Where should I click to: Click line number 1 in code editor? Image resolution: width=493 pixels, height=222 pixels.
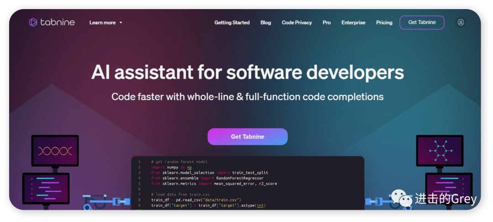click(139, 162)
